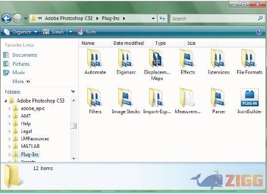Open Help with the question mark icon

259,32
